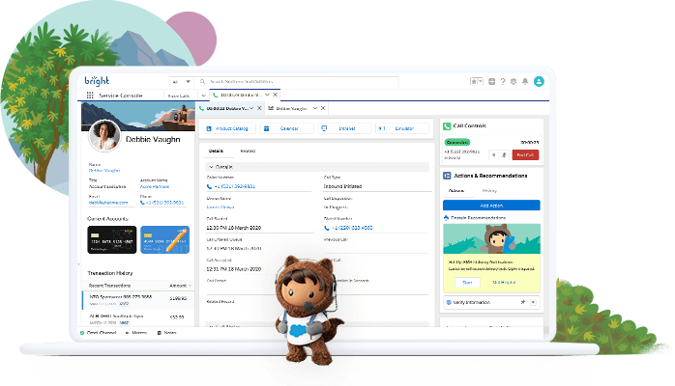Open the navigation item dropdown chevron

[203, 96]
